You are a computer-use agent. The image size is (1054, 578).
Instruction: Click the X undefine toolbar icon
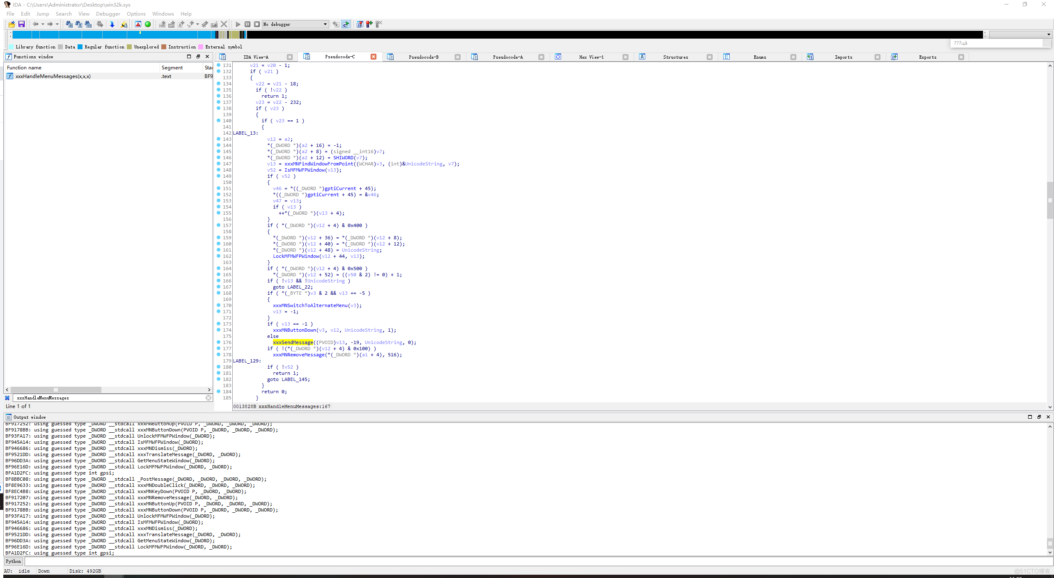tap(224, 24)
